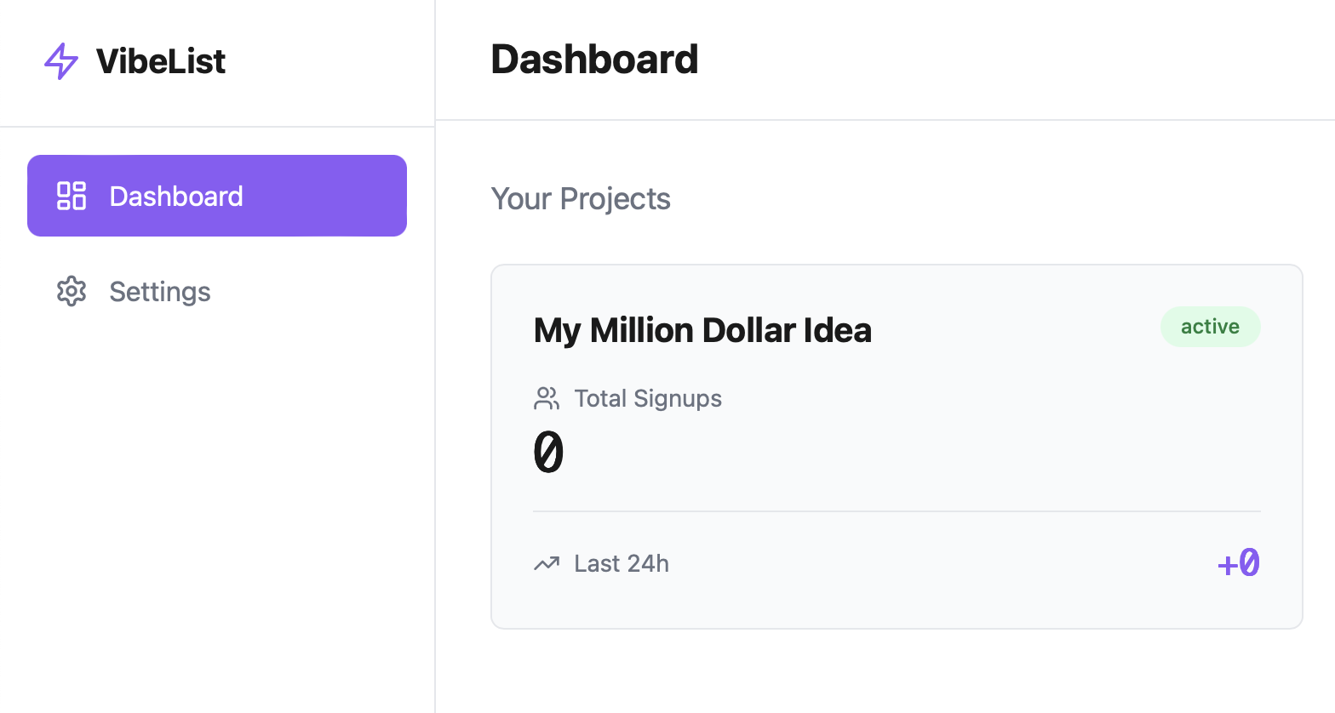Viewport: 1335px width, 713px height.
Task: Click the Dashboard page heading
Action: (x=594, y=60)
